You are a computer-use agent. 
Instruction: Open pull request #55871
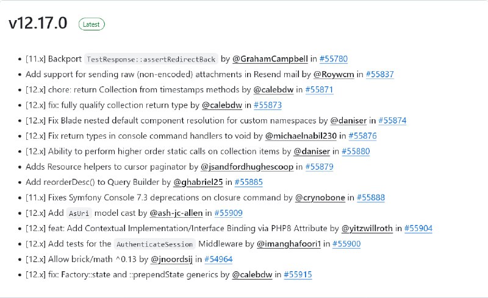click(319, 90)
